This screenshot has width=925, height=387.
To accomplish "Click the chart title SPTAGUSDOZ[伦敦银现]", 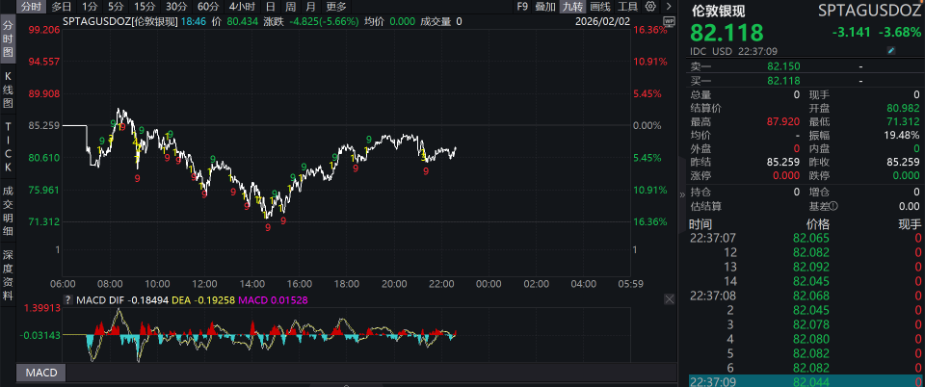I will click(119, 21).
